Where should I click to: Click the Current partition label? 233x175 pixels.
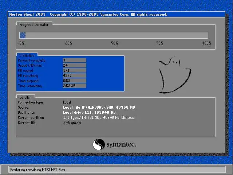coord(31,117)
